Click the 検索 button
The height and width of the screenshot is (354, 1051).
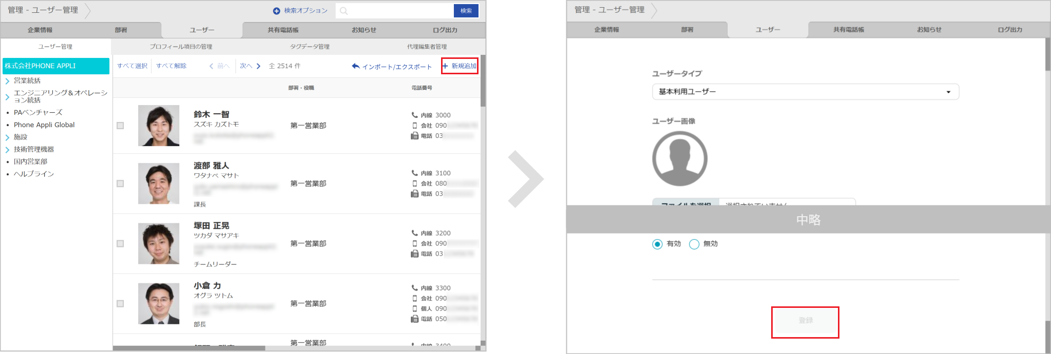tap(466, 11)
